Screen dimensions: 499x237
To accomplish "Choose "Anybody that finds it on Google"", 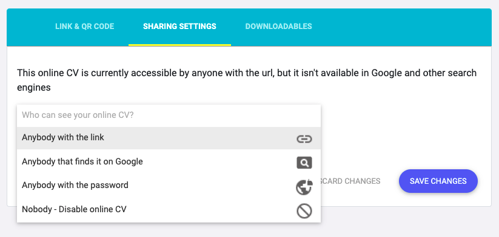I will click(169, 161).
